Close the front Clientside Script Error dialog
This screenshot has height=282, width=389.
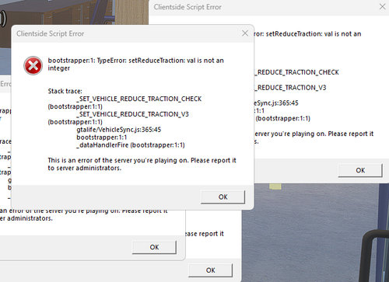click(x=245, y=33)
